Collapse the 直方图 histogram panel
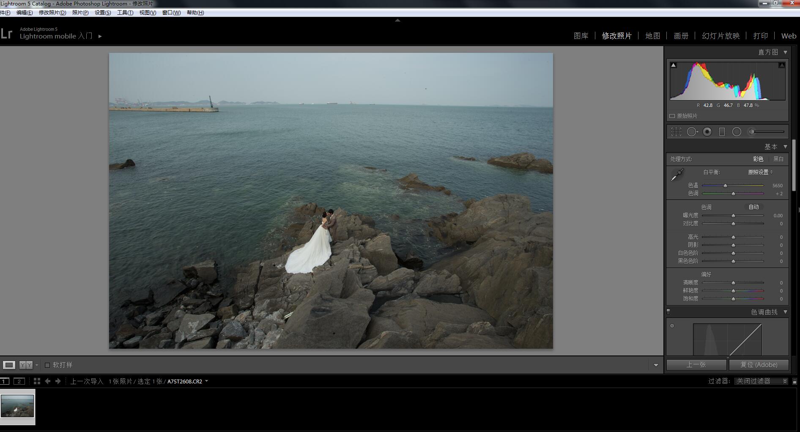Screen dimensions: 800x432 coord(785,52)
